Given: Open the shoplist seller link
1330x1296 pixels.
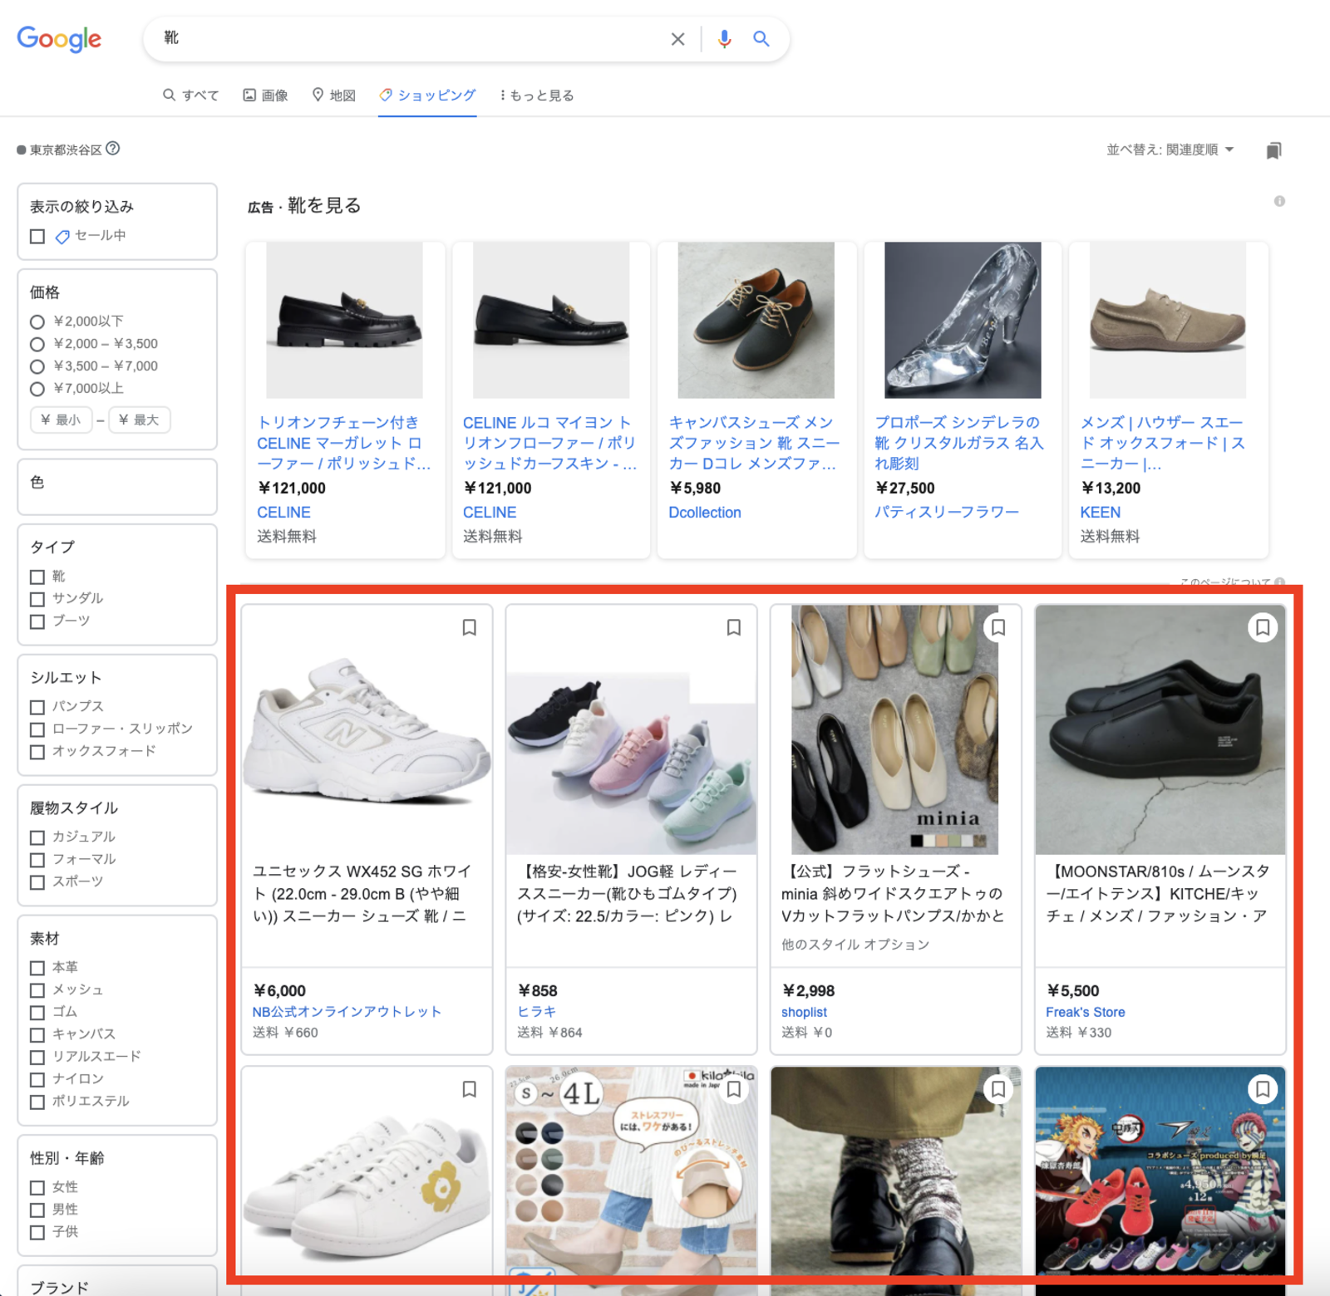Looking at the screenshot, I should [804, 1012].
